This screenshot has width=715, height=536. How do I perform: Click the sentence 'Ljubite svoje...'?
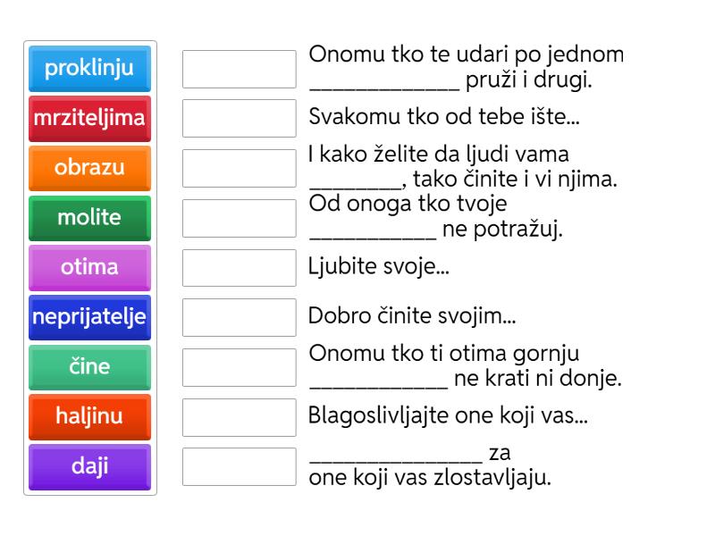[379, 266]
